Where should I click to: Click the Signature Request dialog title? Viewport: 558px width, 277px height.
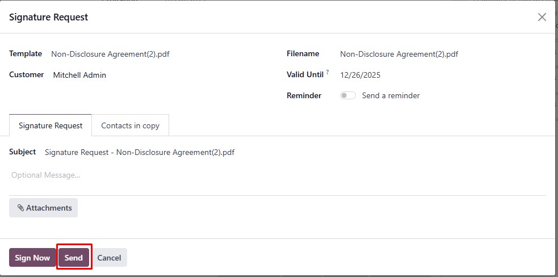48,17
